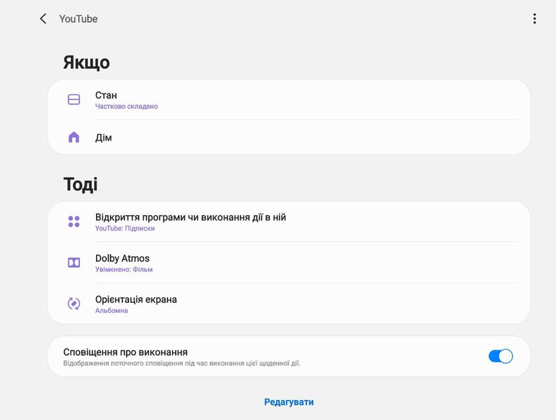
Task: Click the four-dot app action icon
Action: point(74,222)
